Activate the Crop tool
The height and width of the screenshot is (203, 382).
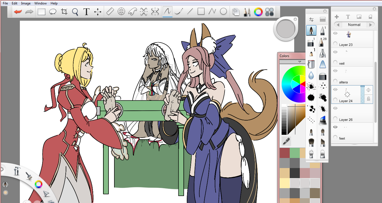click(x=64, y=12)
